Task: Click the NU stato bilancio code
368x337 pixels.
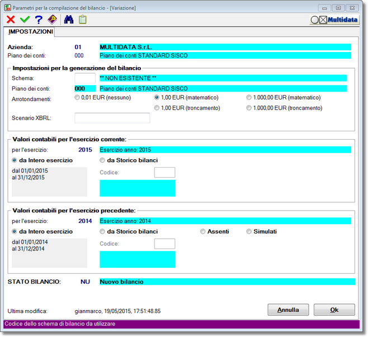Action: 85,282
